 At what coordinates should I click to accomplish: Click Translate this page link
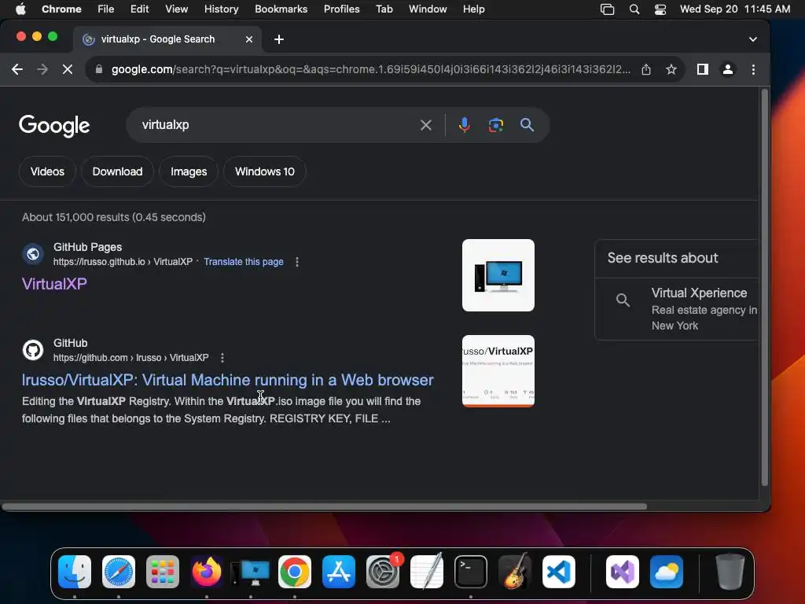(244, 262)
